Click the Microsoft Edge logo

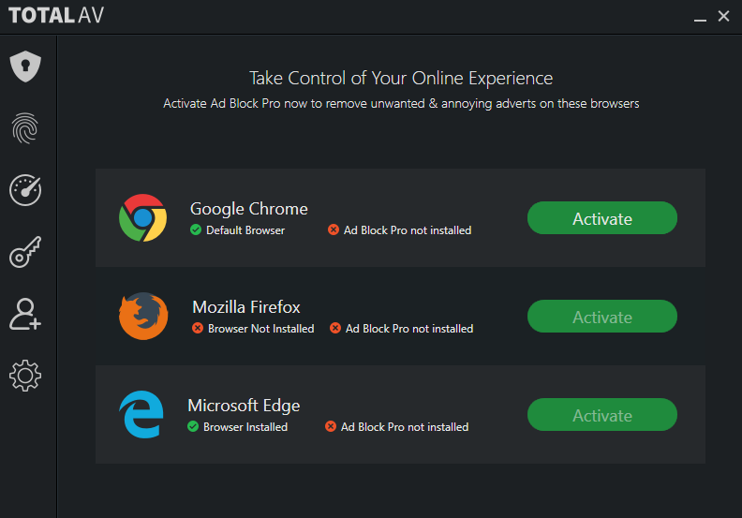(x=141, y=414)
